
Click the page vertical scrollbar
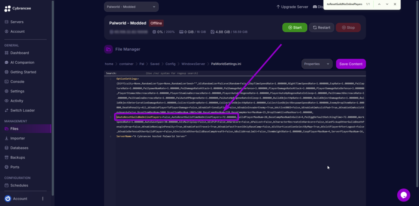pos(418,93)
